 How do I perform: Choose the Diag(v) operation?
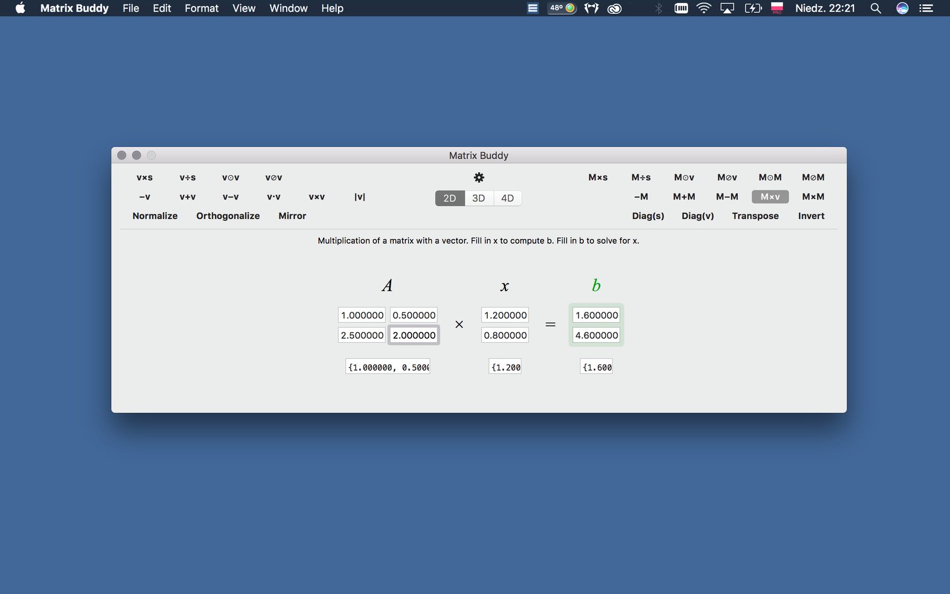[x=698, y=216]
